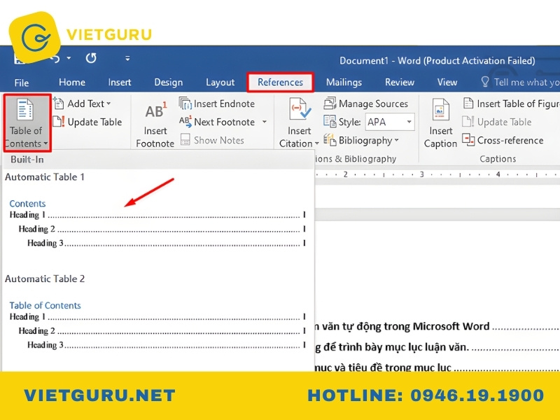Click the Tell me lightbulb icon
This screenshot has height=420, width=560.
(x=485, y=82)
